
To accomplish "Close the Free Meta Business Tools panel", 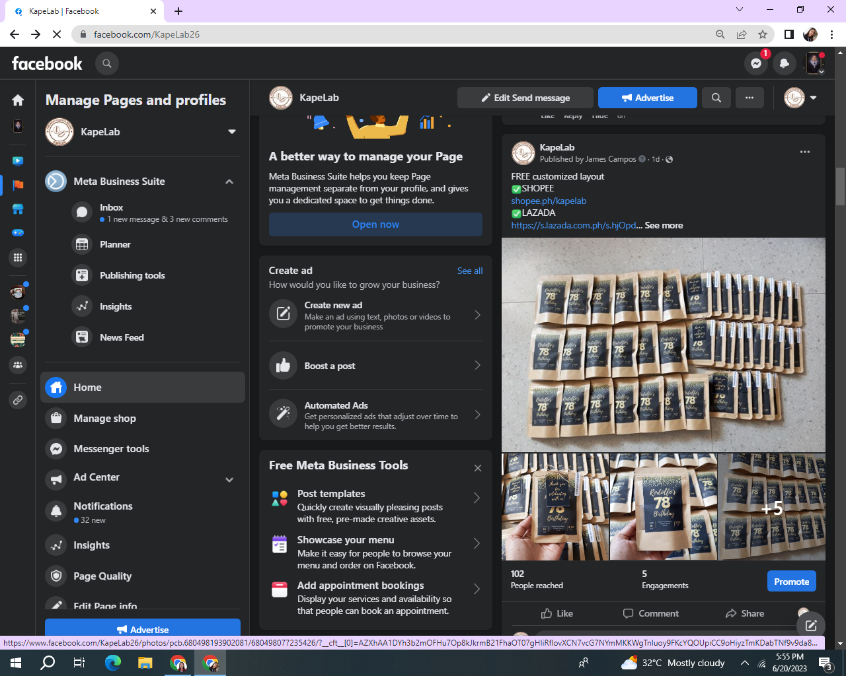I will click(x=478, y=468).
